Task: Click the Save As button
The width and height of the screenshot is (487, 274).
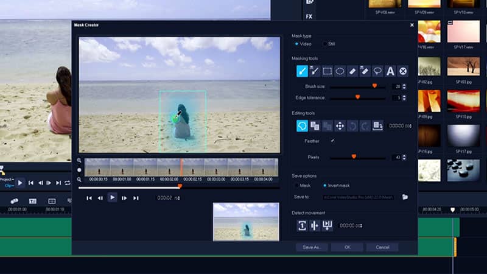Action: click(312, 247)
